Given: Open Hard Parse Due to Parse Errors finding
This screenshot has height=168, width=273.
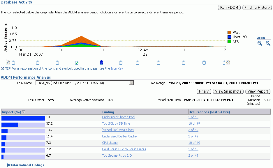Looking at the screenshot, I should pyautogui.click(x=124, y=149).
